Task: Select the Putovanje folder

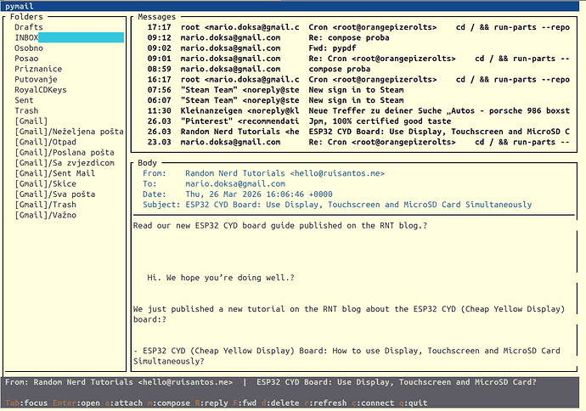Action: tap(37, 79)
